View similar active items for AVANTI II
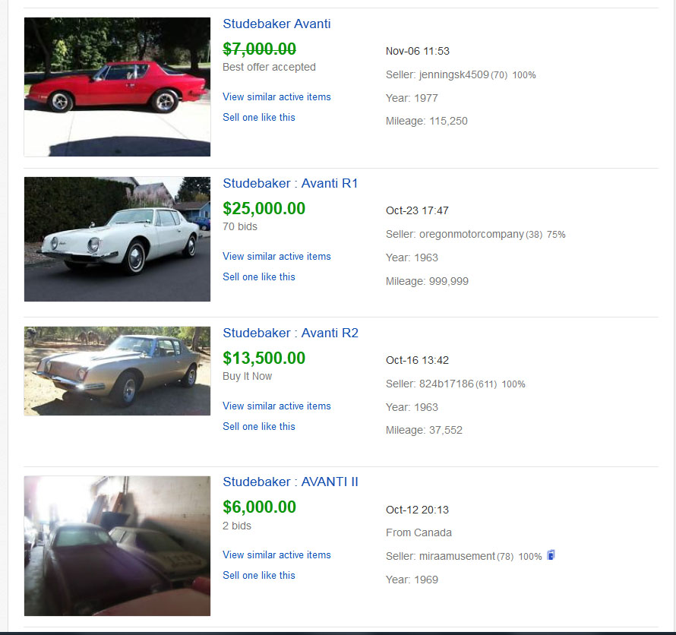 click(x=276, y=554)
